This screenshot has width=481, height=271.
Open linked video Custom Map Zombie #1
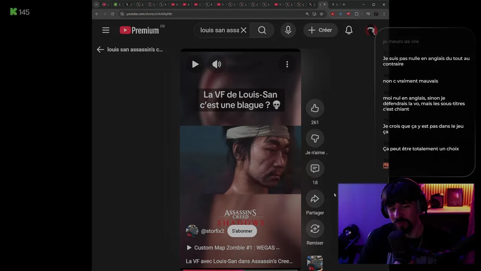point(233,248)
